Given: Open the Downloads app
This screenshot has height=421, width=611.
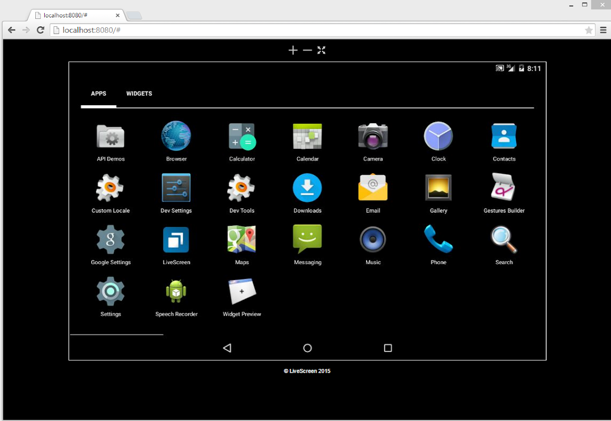Looking at the screenshot, I should point(308,188).
